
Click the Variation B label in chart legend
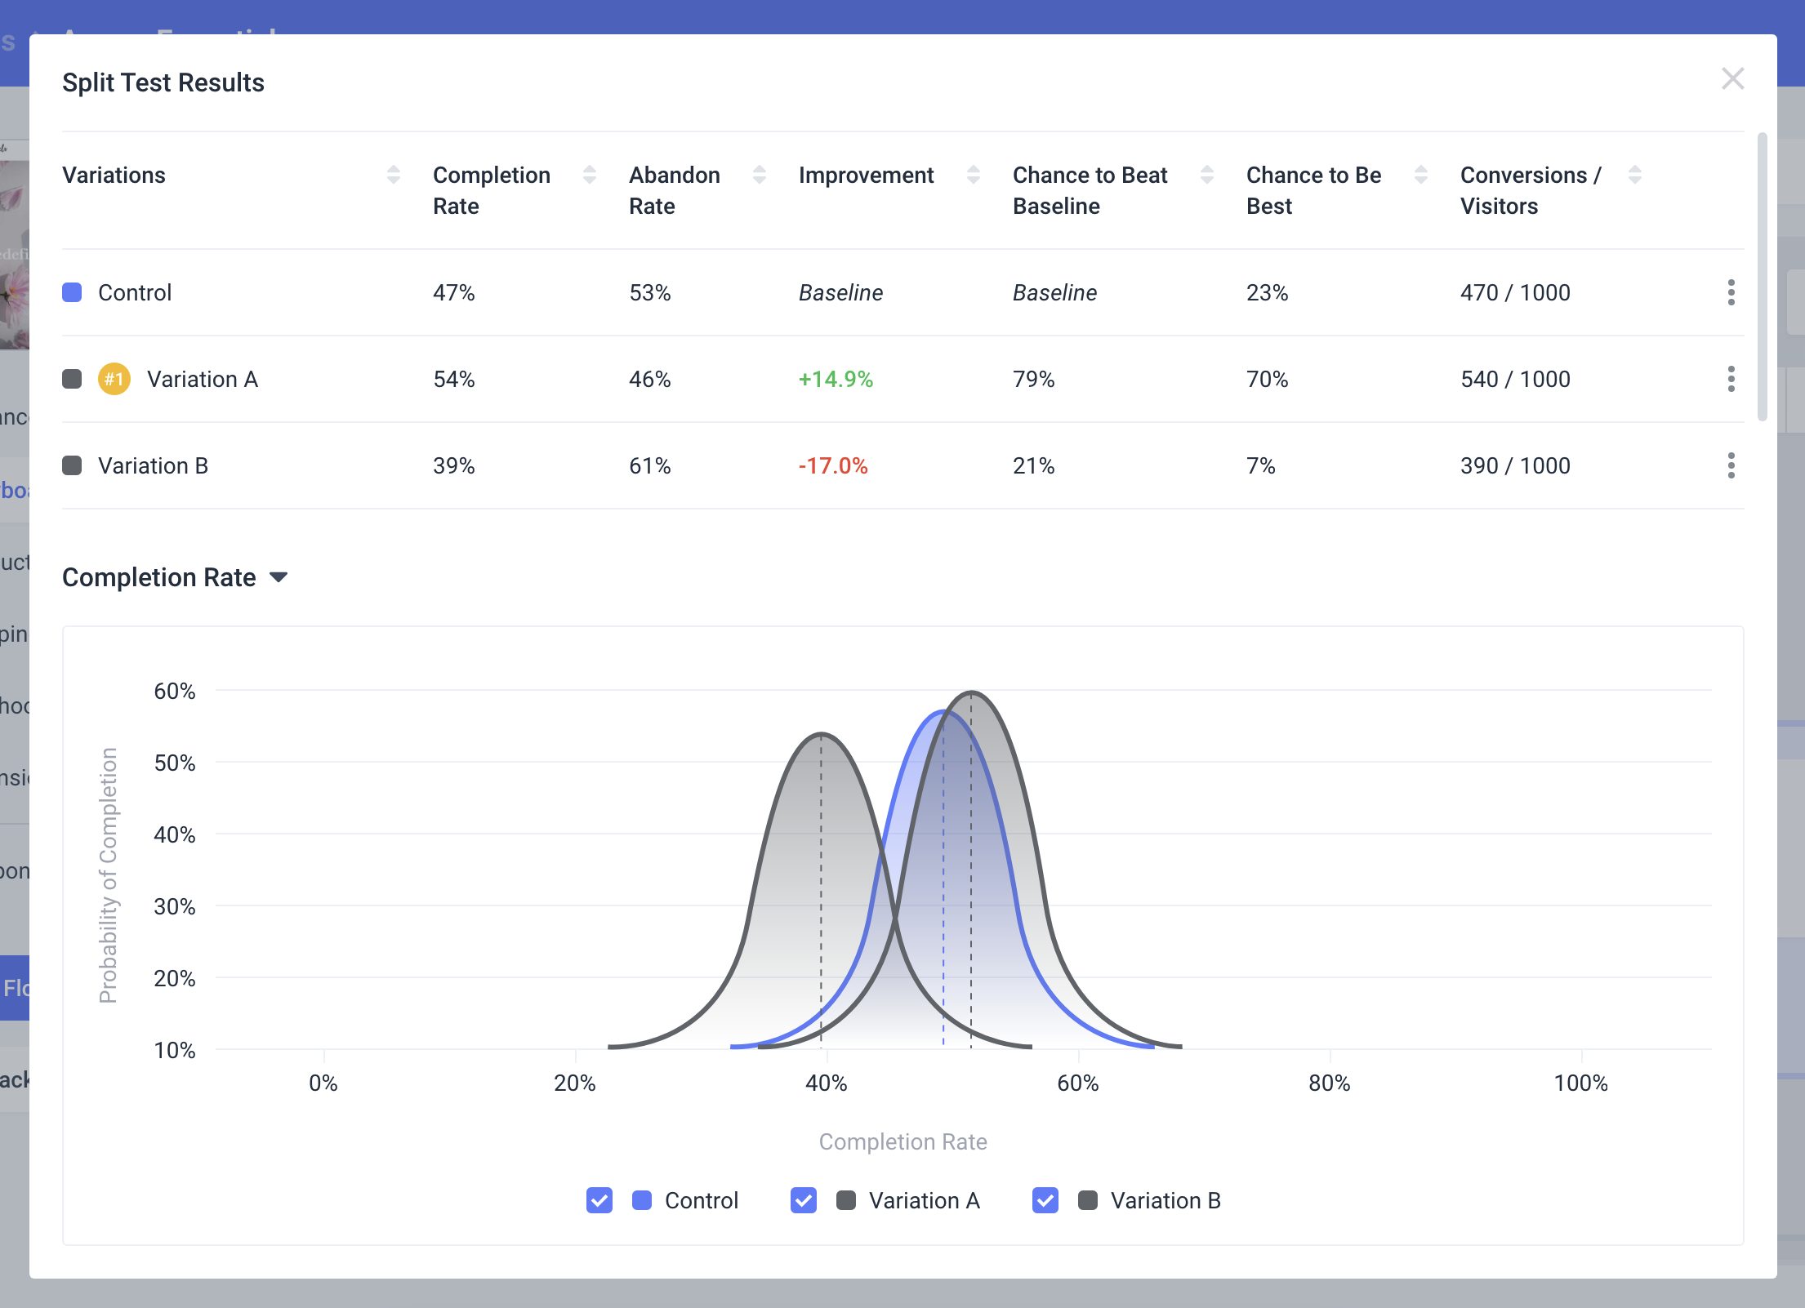(x=1166, y=1200)
